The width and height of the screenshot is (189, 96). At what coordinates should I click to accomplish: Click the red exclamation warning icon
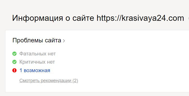(x=14, y=70)
